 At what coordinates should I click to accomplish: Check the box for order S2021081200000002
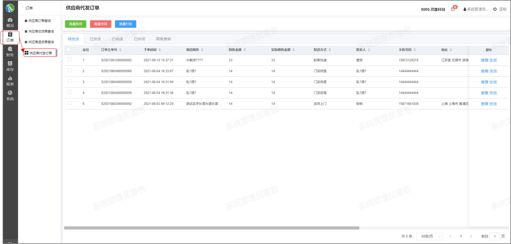click(x=70, y=60)
